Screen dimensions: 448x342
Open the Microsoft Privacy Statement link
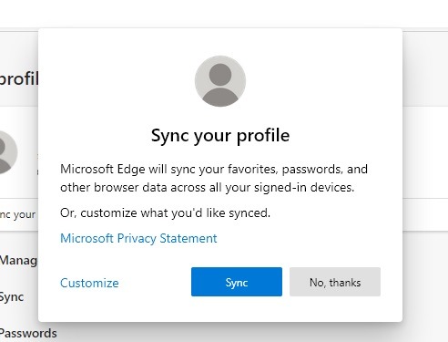(138, 238)
